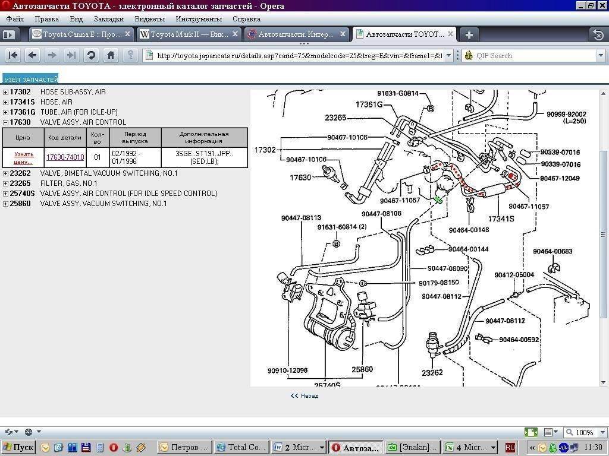Open the Закладки menu

[x=108, y=19]
